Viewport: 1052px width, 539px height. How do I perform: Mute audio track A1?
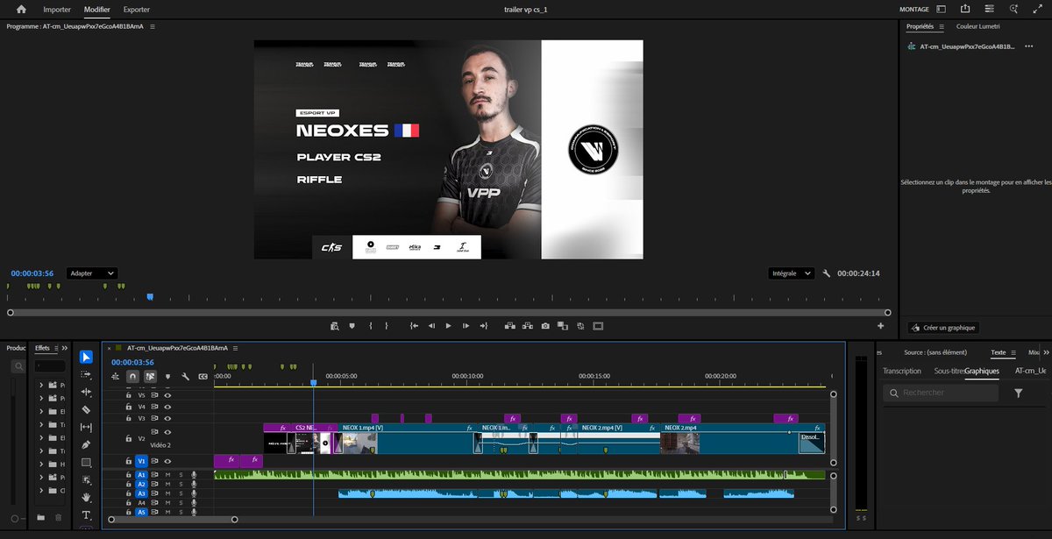167,475
